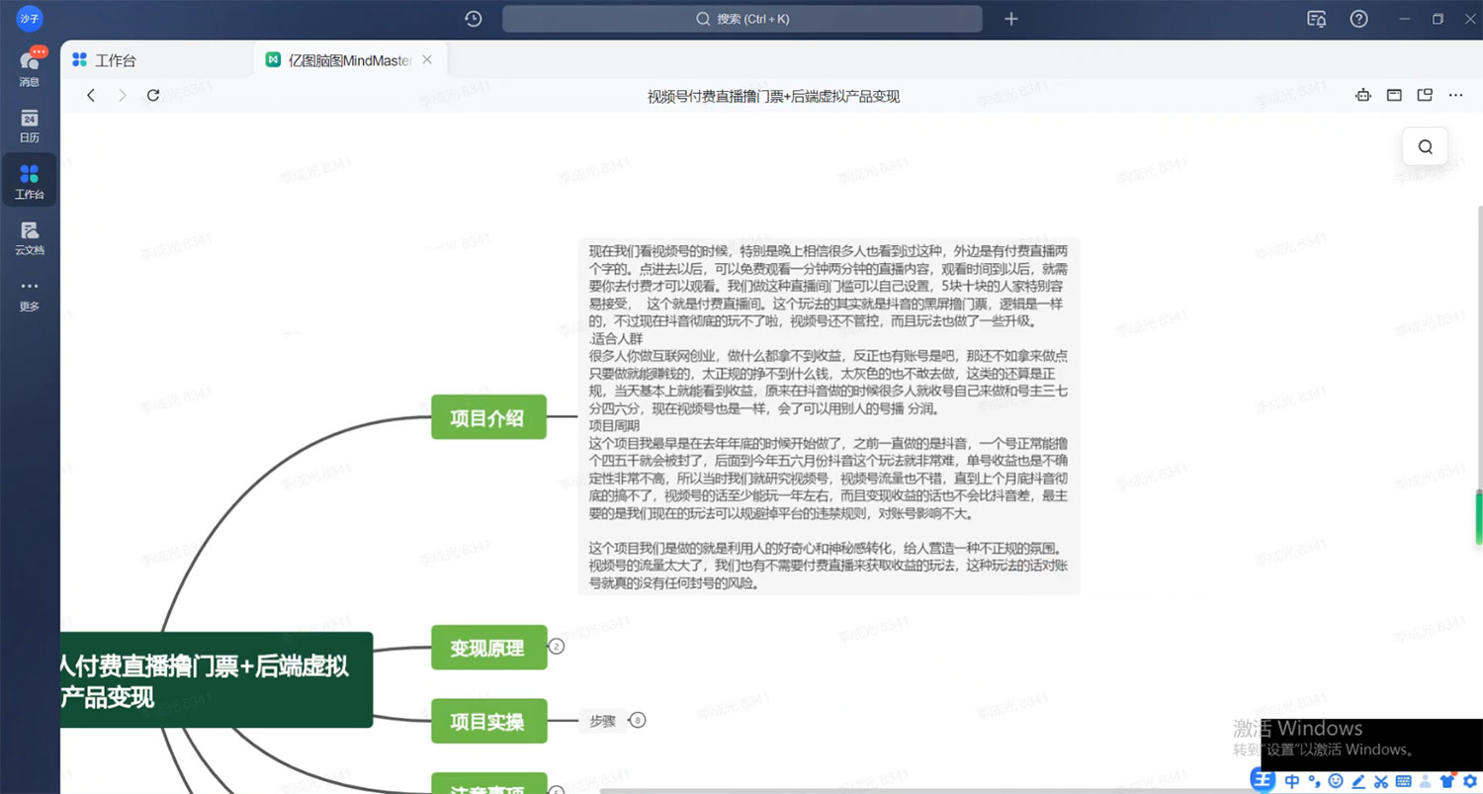Viewport: 1483px width, 794px height.
Task: Expand the 变现原理 branch
Action: click(557, 647)
